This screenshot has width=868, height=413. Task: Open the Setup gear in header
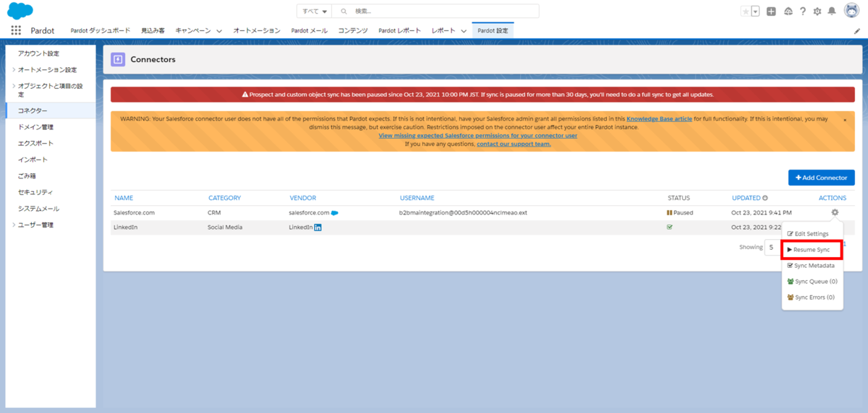click(817, 11)
